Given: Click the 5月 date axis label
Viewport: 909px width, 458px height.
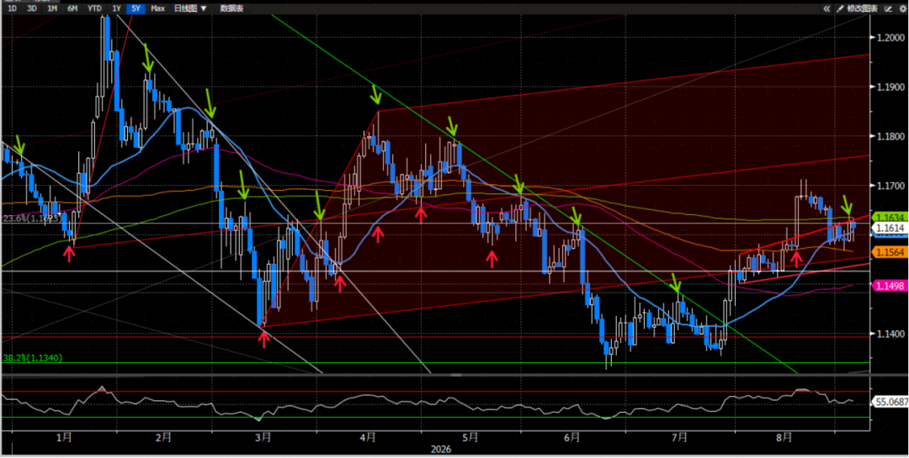Looking at the screenshot, I should [x=470, y=438].
